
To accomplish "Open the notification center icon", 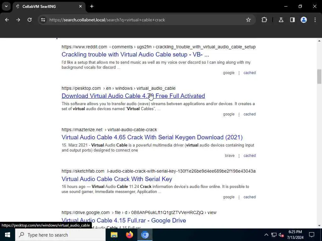I will [312, 235].
